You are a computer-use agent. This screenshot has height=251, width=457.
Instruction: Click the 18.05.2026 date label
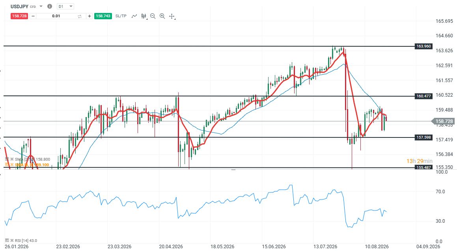pos(222,246)
